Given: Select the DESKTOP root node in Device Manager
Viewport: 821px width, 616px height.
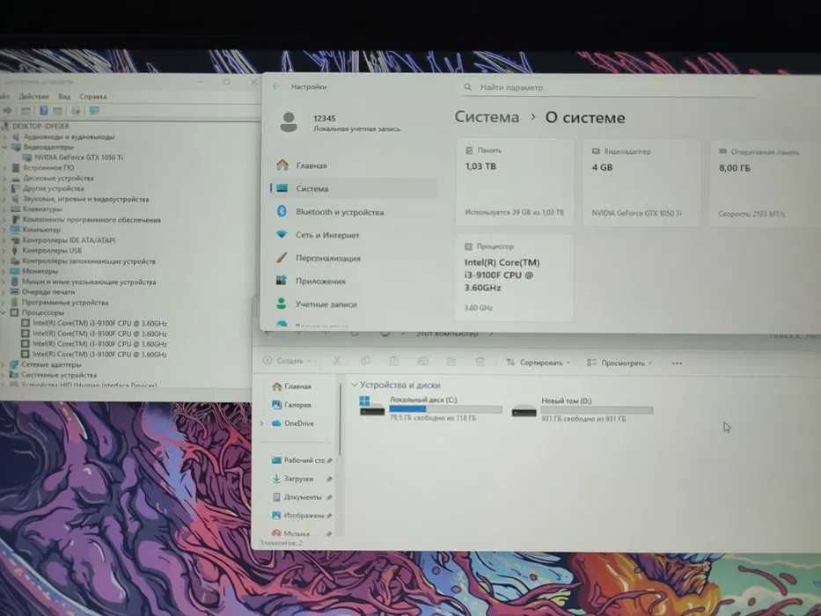Looking at the screenshot, I should click(x=40, y=126).
